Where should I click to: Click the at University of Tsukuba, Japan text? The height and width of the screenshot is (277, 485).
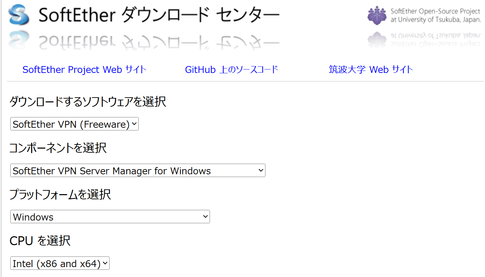(436, 20)
